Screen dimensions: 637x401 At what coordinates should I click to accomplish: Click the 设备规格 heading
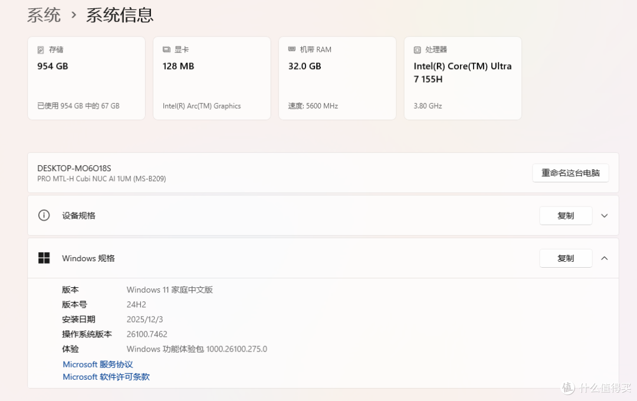pos(78,216)
